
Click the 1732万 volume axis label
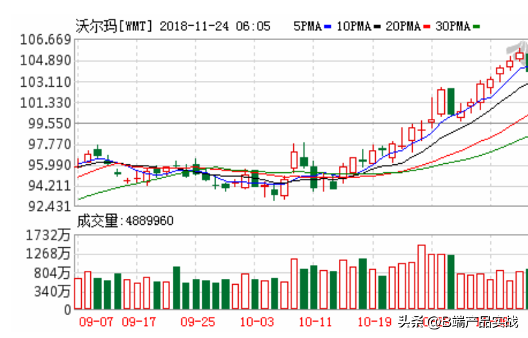click(48, 235)
